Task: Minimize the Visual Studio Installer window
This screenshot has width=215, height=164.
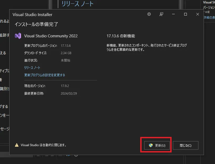Action: 173,14
